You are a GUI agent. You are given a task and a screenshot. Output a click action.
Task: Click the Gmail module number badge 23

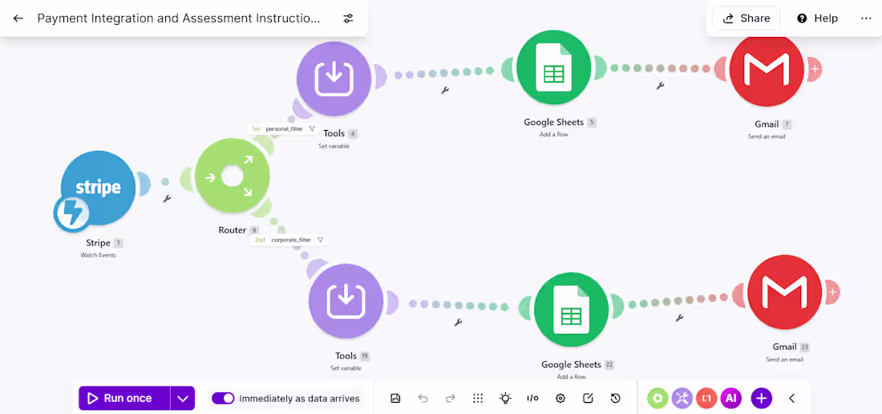click(x=804, y=347)
